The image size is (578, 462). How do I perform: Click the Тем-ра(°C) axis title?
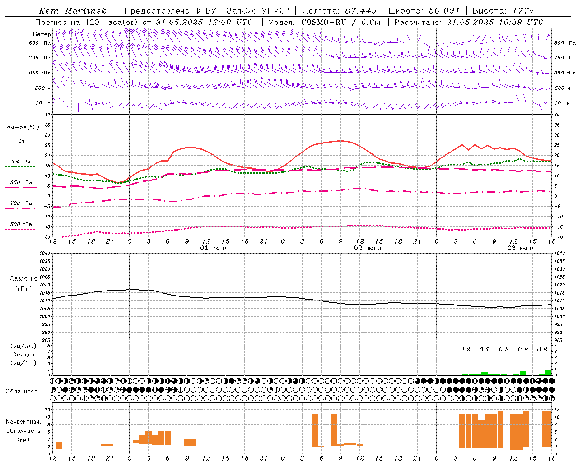pyautogui.click(x=21, y=128)
